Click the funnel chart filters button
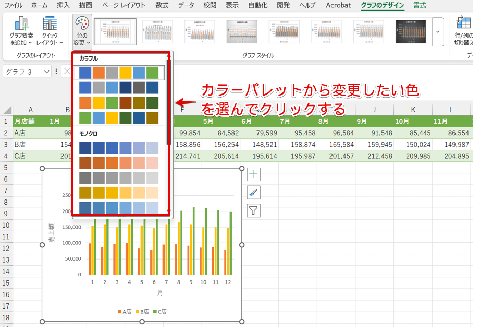The width and height of the screenshot is (480, 330). (x=253, y=210)
